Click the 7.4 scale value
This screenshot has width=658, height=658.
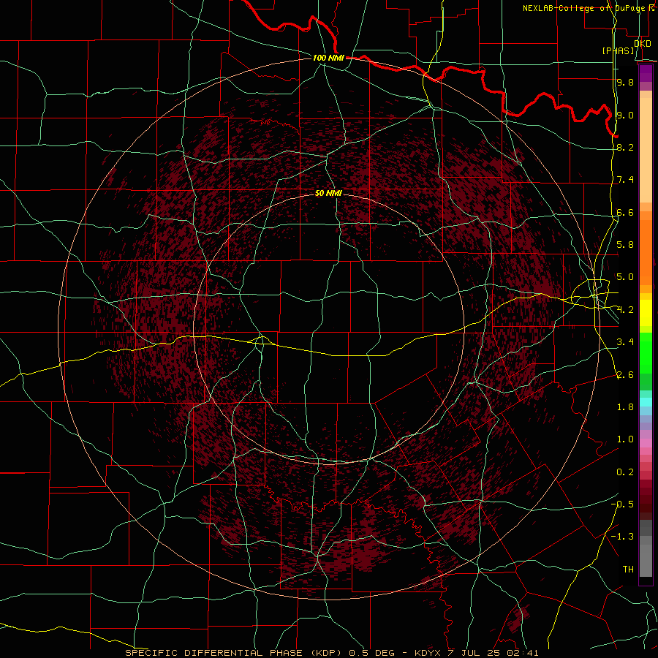pos(625,180)
